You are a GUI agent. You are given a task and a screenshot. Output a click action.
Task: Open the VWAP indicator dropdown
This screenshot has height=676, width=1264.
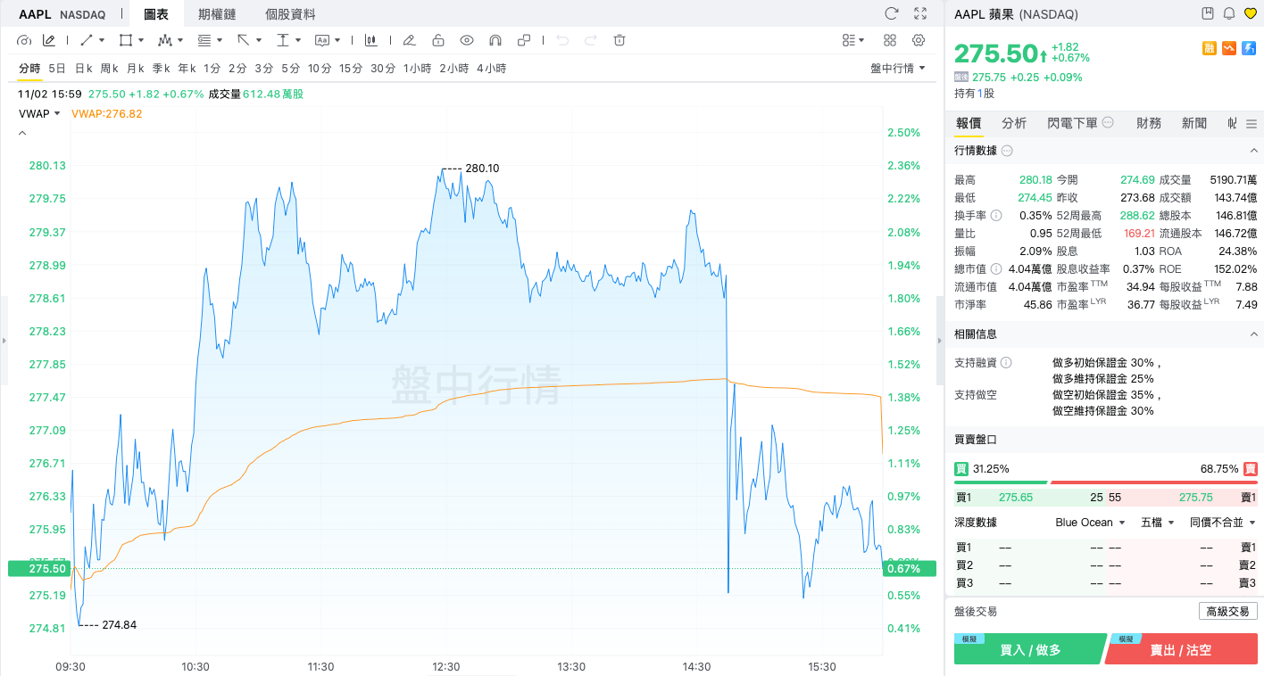tap(40, 113)
